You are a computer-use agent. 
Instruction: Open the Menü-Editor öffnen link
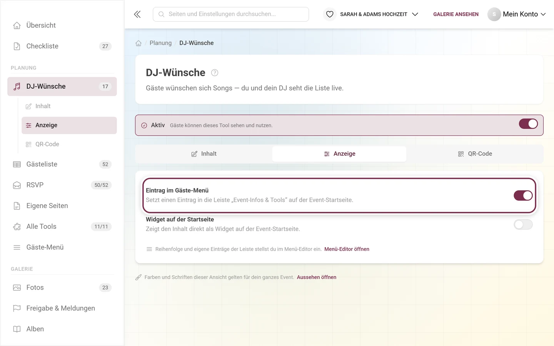coord(347,249)
